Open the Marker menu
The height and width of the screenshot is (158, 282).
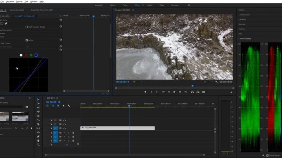tap(19, 1)
